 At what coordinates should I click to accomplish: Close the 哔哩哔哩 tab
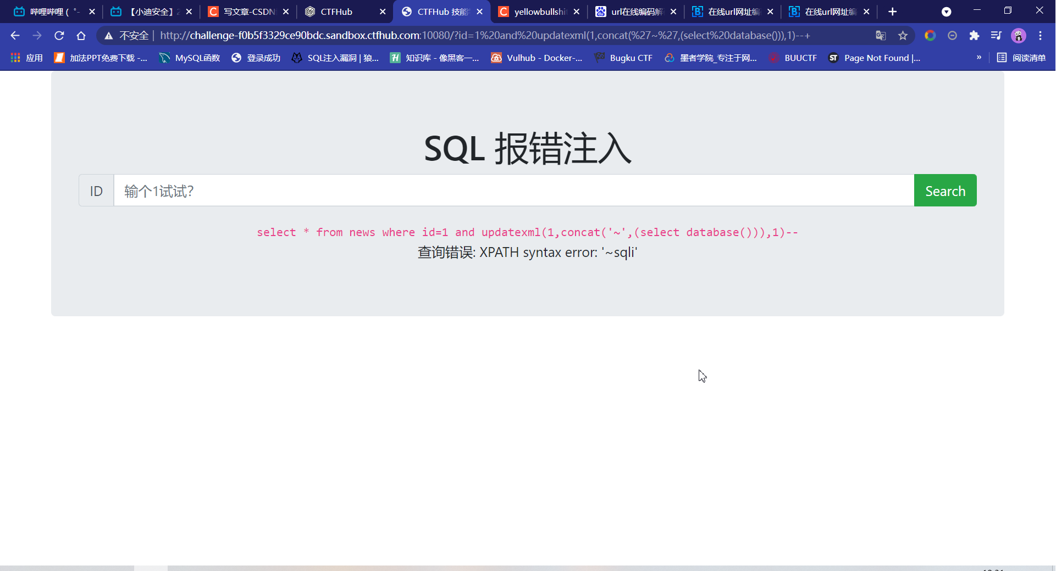coord(92,12)
